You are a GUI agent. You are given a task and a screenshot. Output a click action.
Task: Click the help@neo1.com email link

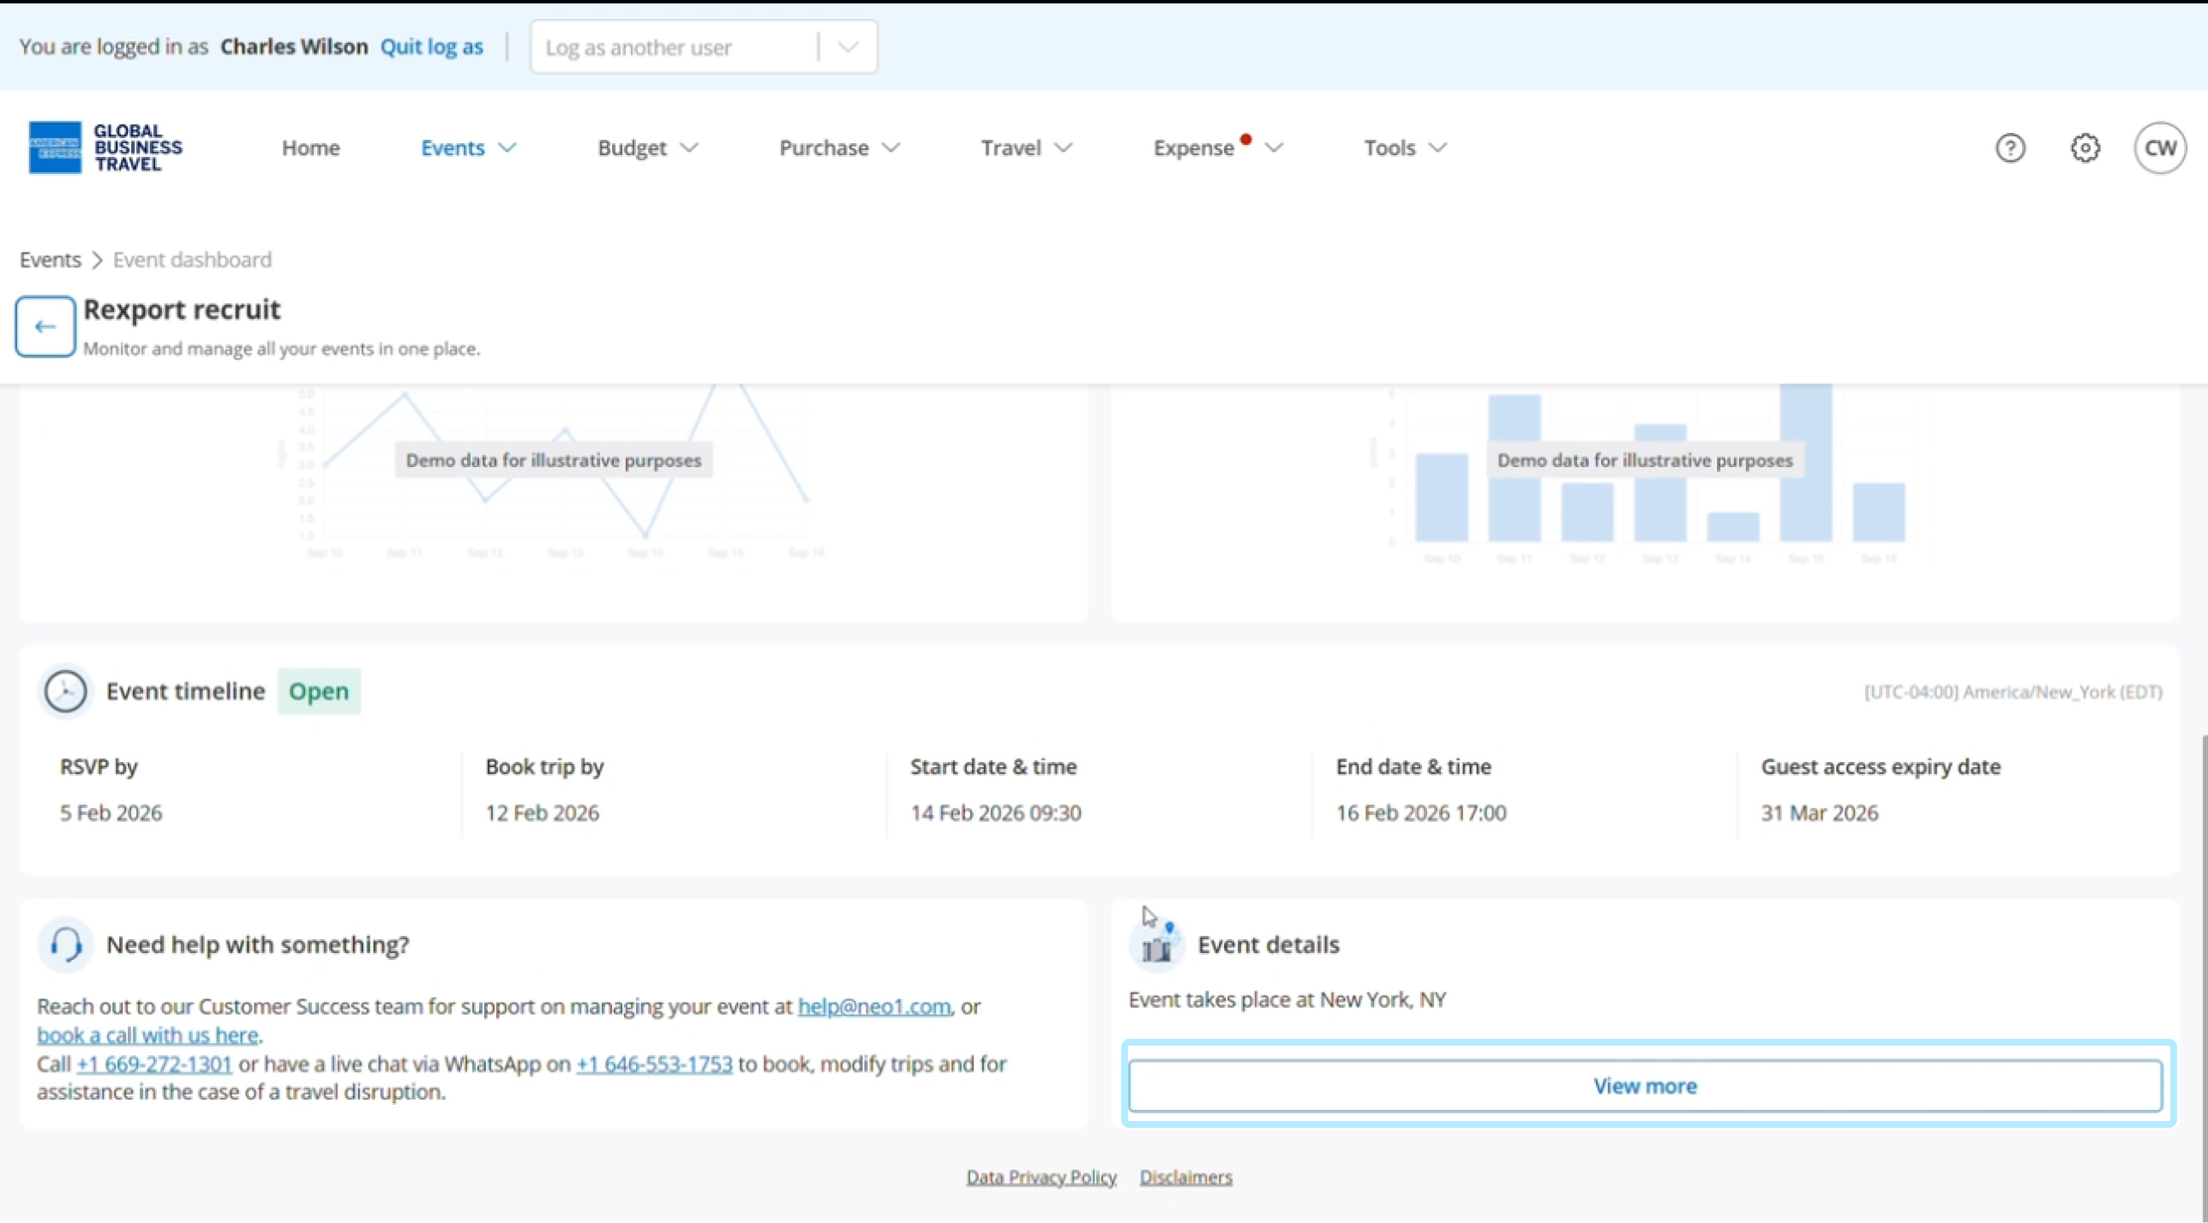click(873, 1006)
